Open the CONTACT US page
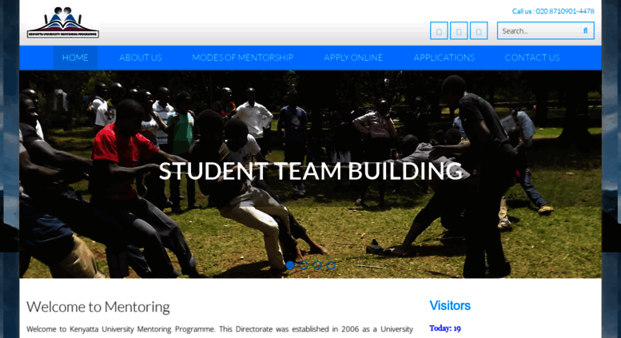621x338 pixels. coord(532,58)
